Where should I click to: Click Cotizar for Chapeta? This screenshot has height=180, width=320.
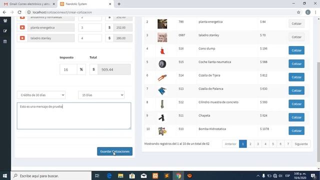click(x=296, y=117)
